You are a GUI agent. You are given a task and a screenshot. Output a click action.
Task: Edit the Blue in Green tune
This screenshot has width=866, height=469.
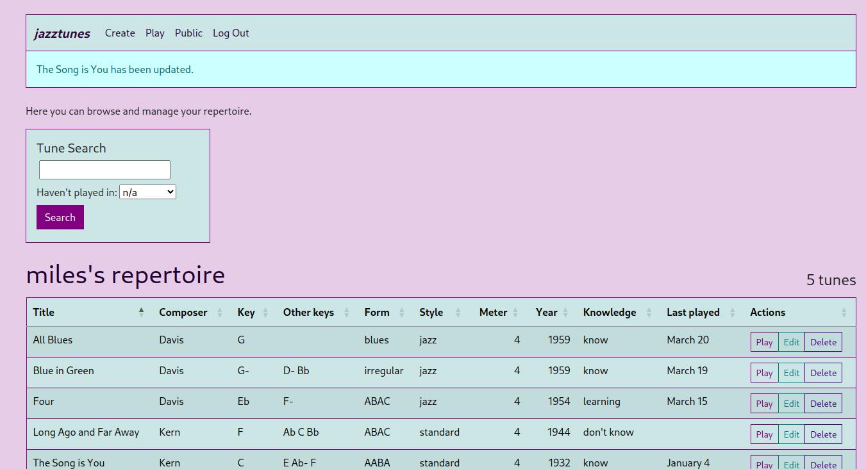click(791, 373)
